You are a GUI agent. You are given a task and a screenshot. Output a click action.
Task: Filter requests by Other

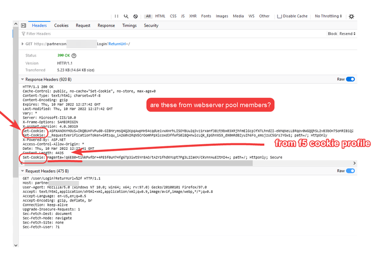264,16
